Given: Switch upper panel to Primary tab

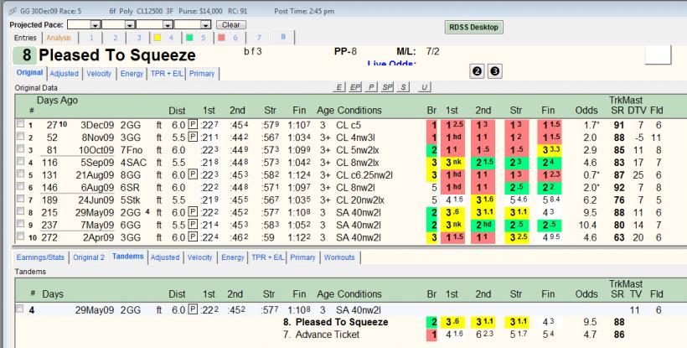Looking at the screenshot, I should click(x=202, y=74).
